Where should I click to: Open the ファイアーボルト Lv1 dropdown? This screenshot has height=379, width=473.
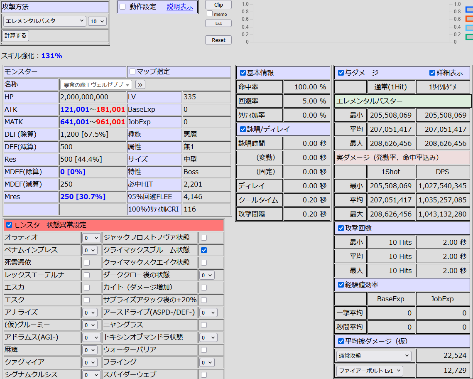coord(370,371)
